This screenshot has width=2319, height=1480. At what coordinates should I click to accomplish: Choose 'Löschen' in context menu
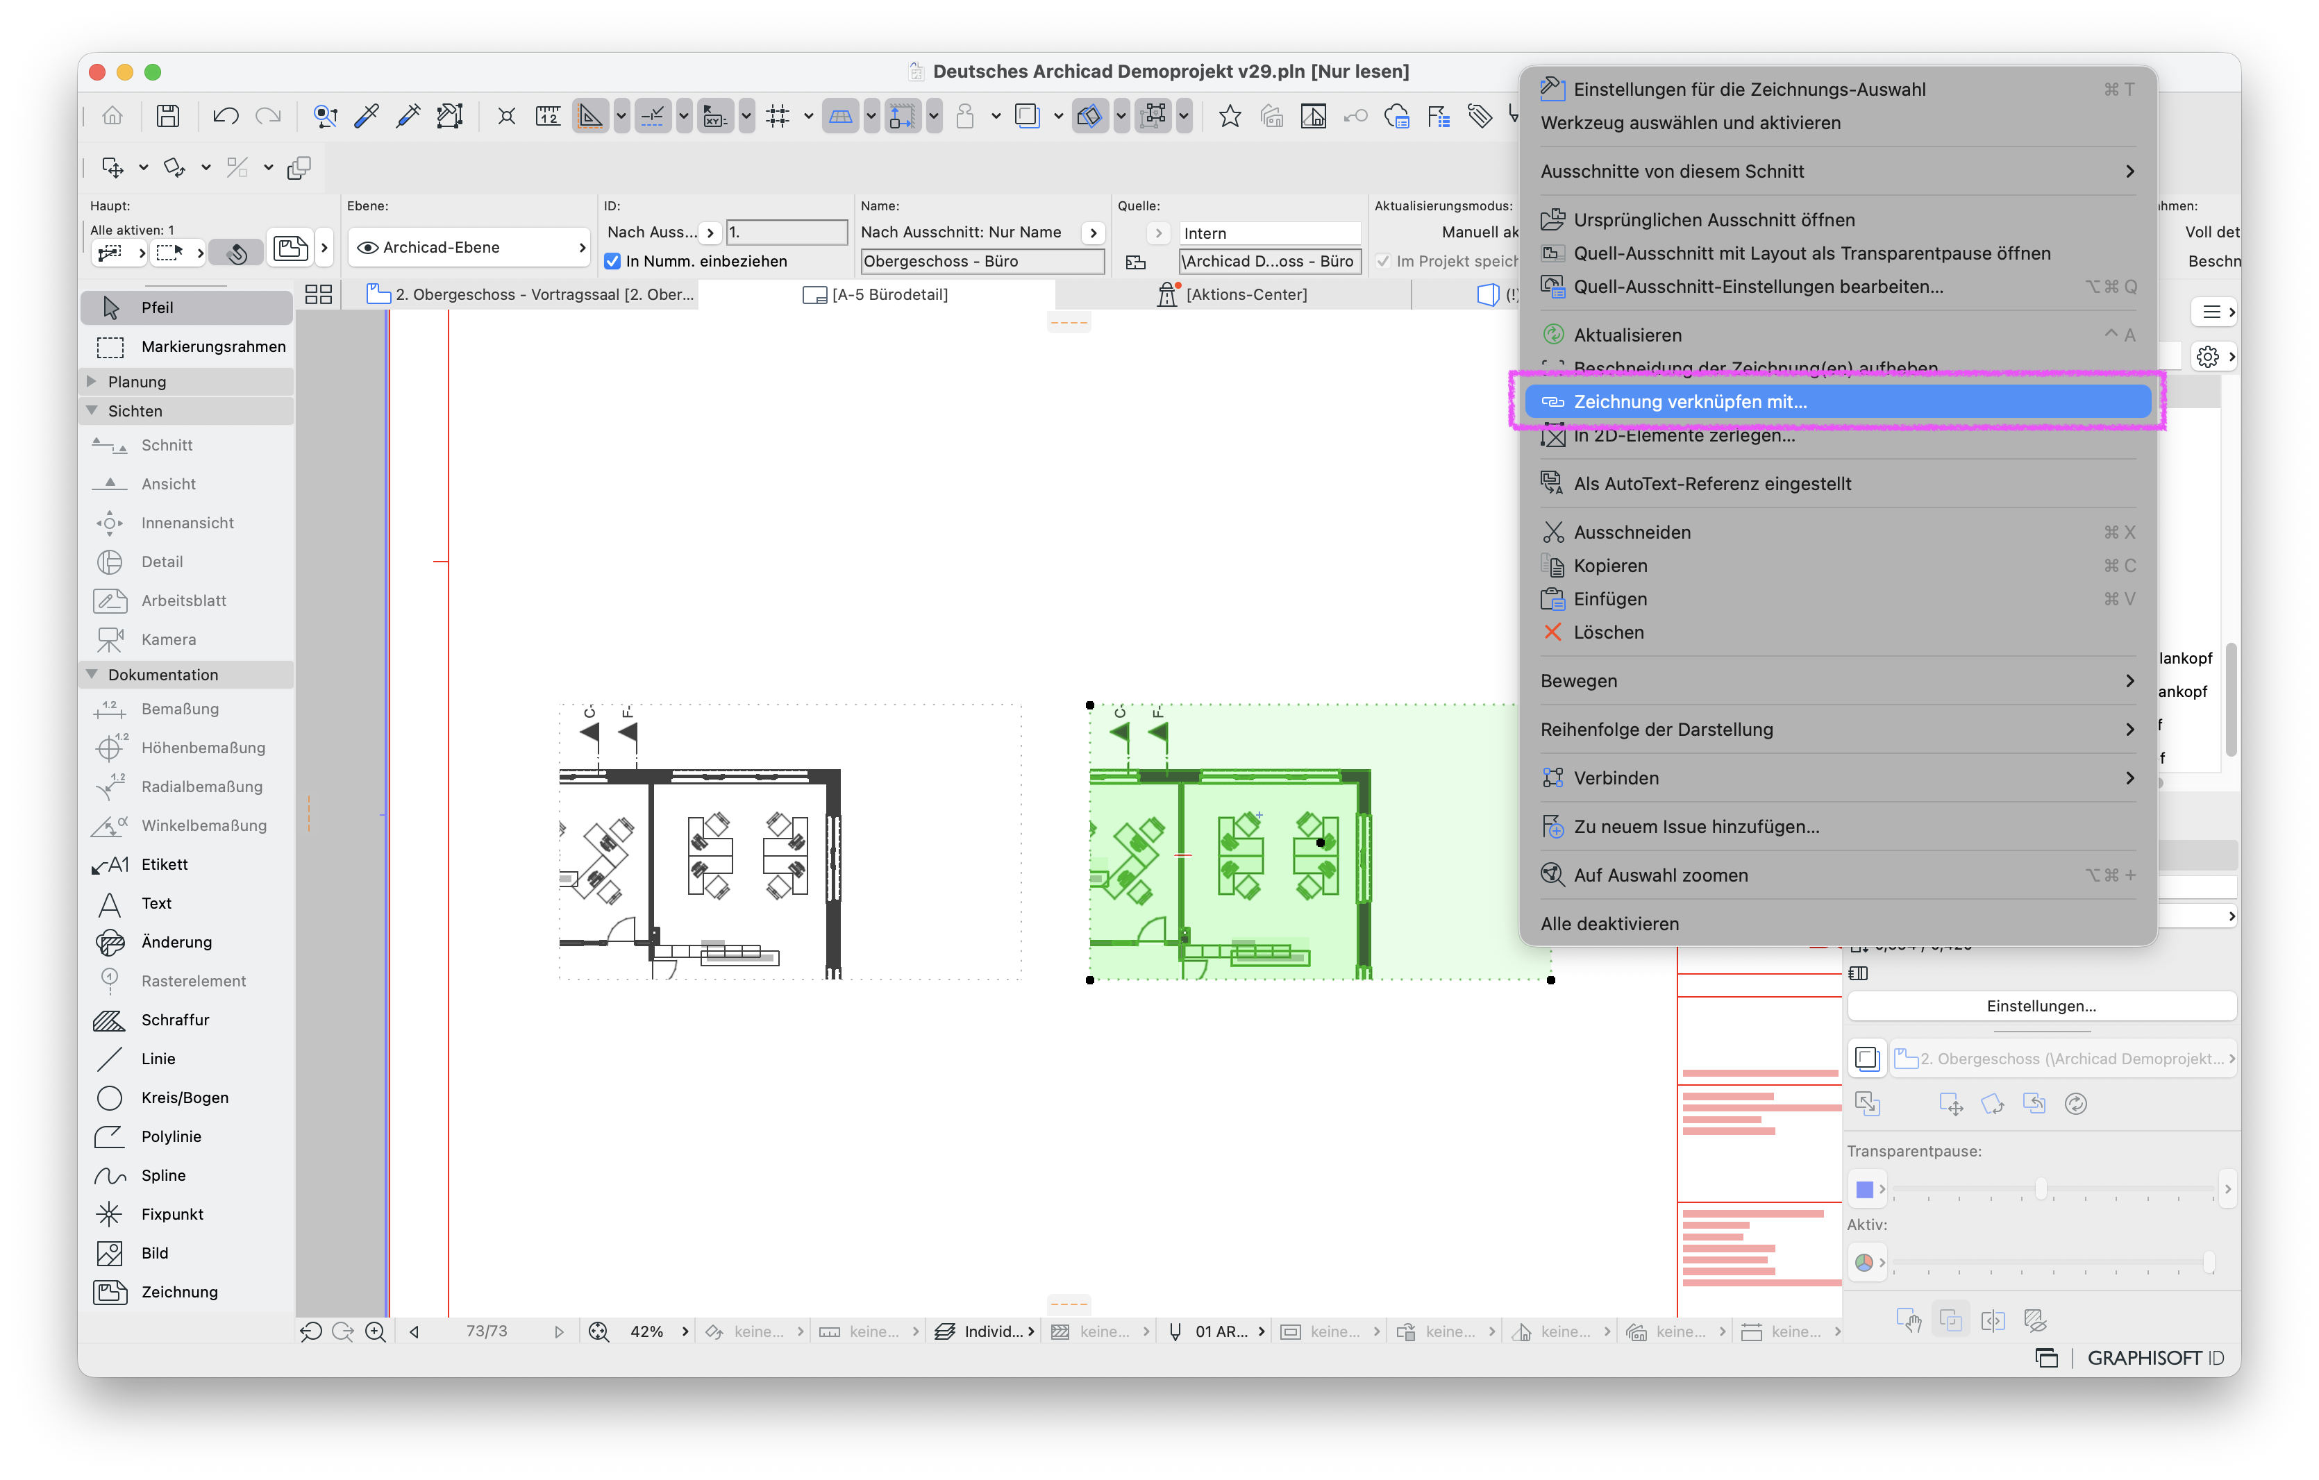(x=1837, y=632)
